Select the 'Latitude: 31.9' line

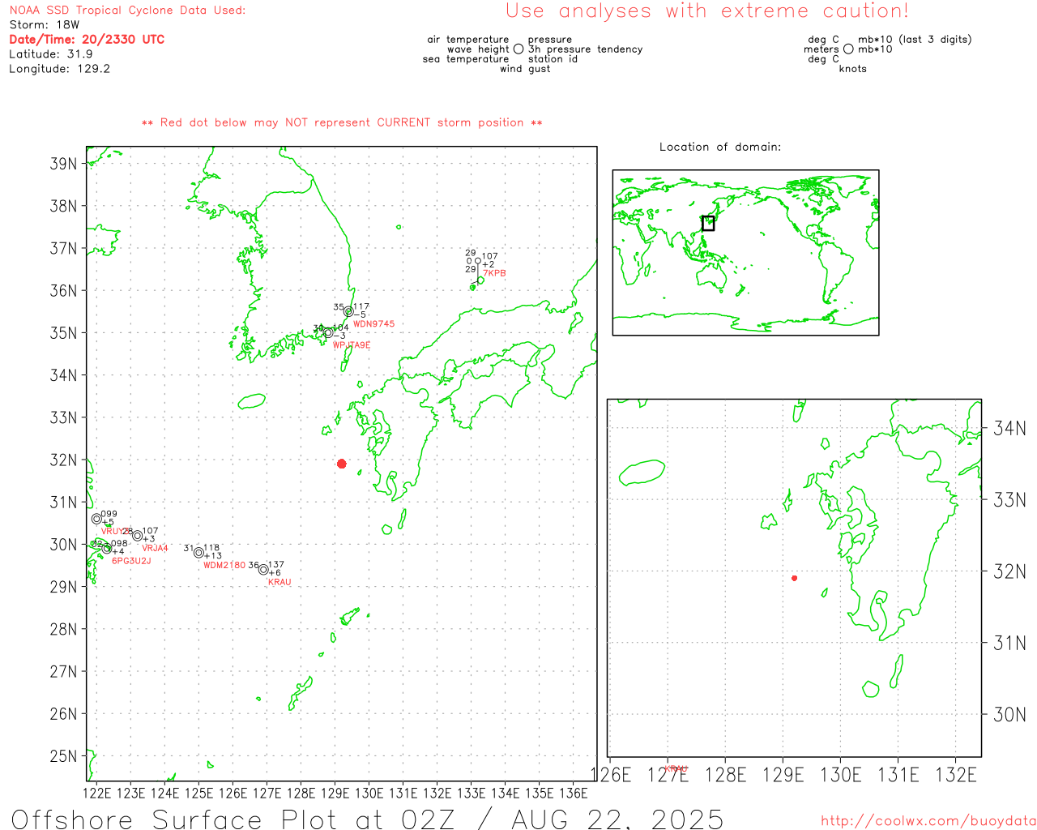pyautogui.click(x=51, y=54)
